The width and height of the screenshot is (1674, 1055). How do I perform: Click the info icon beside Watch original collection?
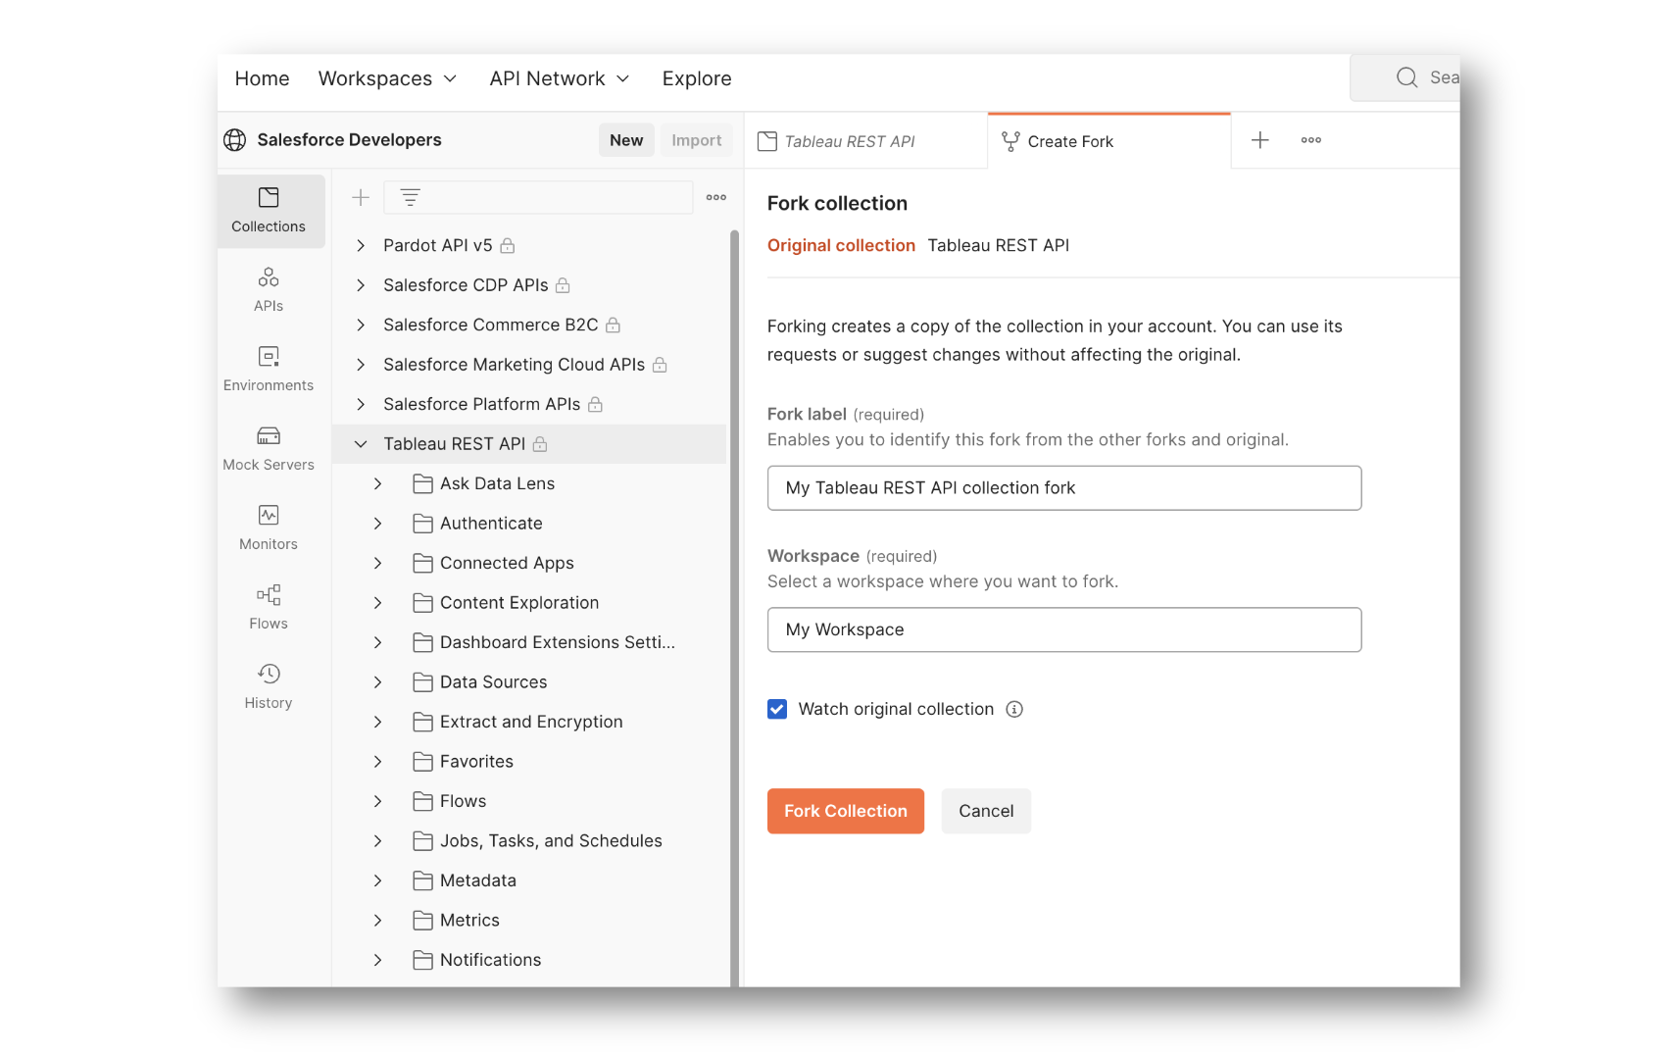coord(1014,709)
